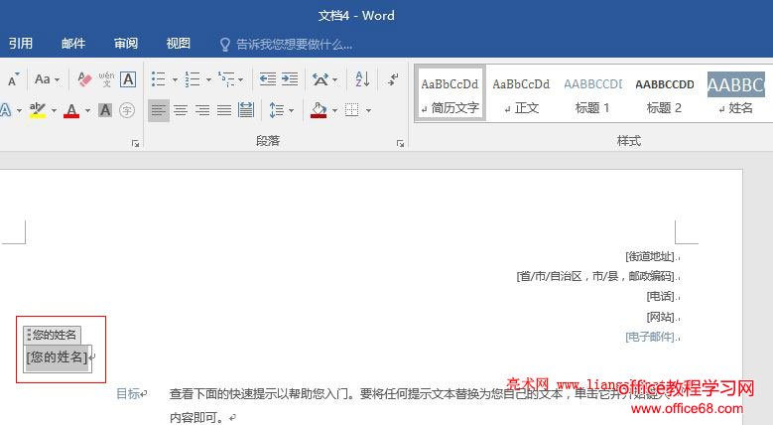The image size is (773, 425).
Task: Open font dialog launcher
Action: click(x=135, y=144)
